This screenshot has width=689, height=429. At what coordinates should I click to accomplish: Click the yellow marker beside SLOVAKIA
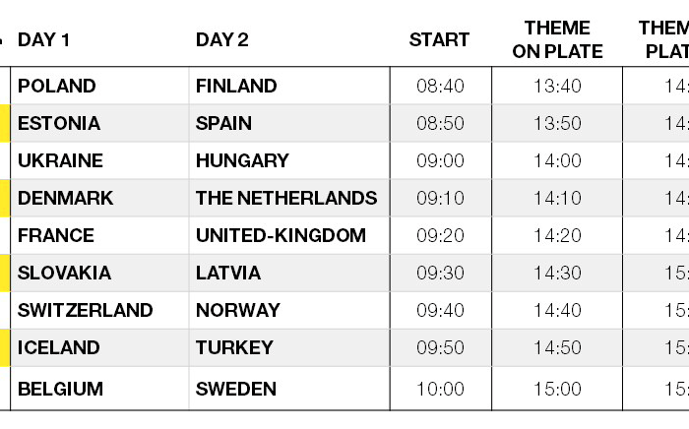pos(5,273)
